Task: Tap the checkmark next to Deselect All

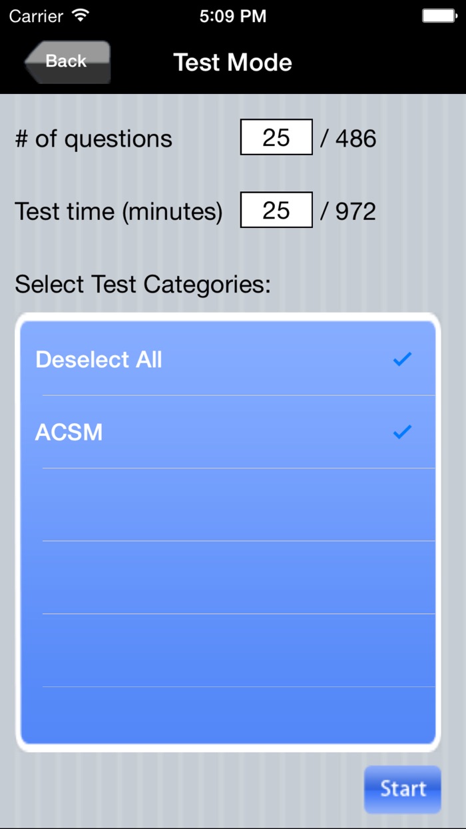Action: tap(401, 359)
